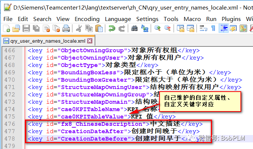This screenshot has width=253, height=149.
Task: Click the text 结构映射所有权用户 on line 471
Action: coord(184,87)
